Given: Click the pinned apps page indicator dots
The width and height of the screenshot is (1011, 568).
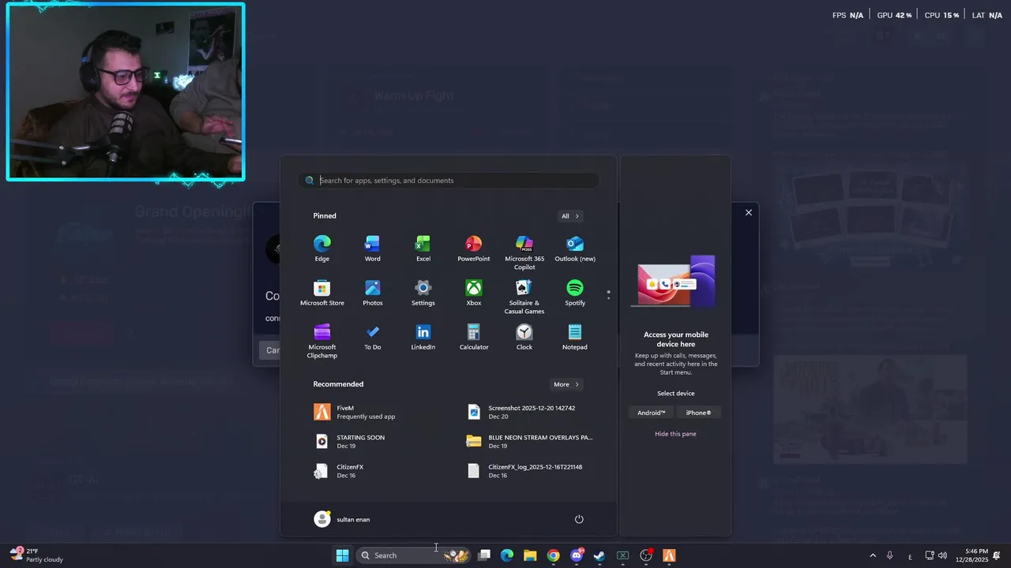Looking at the screenshot, I should [x=608, y=295].
